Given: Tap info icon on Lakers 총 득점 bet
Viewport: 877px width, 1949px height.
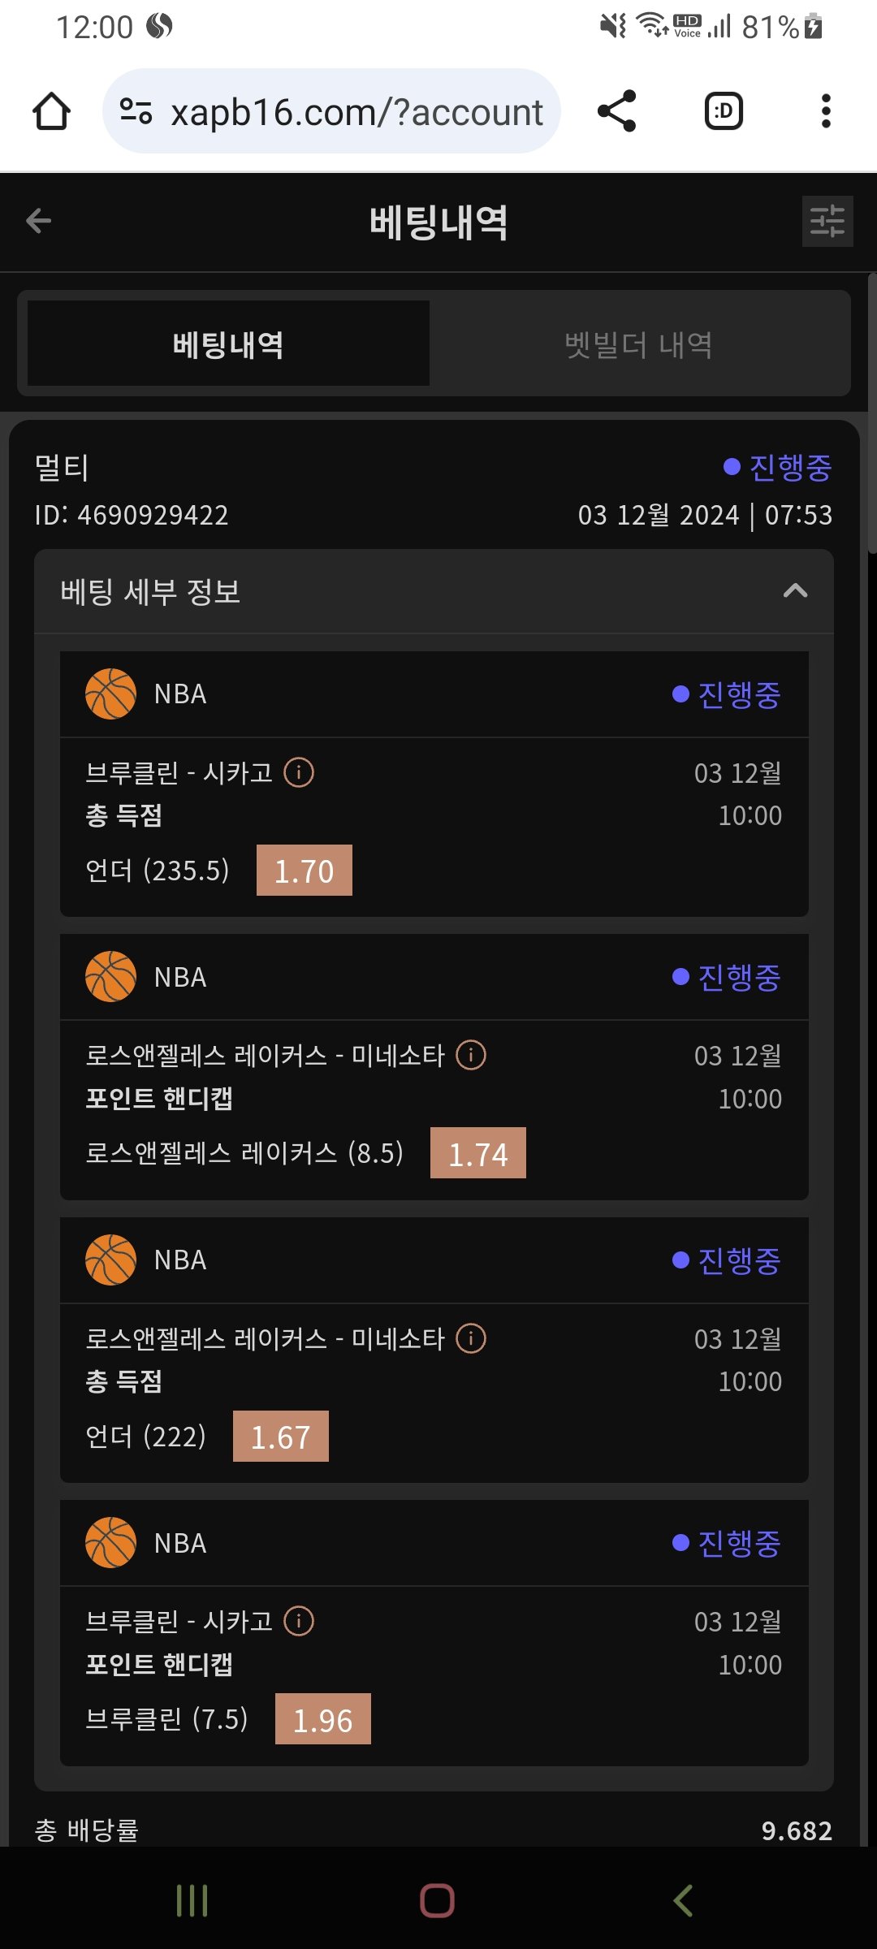Looking at the screenshot, I should (x=471, y=1338).
